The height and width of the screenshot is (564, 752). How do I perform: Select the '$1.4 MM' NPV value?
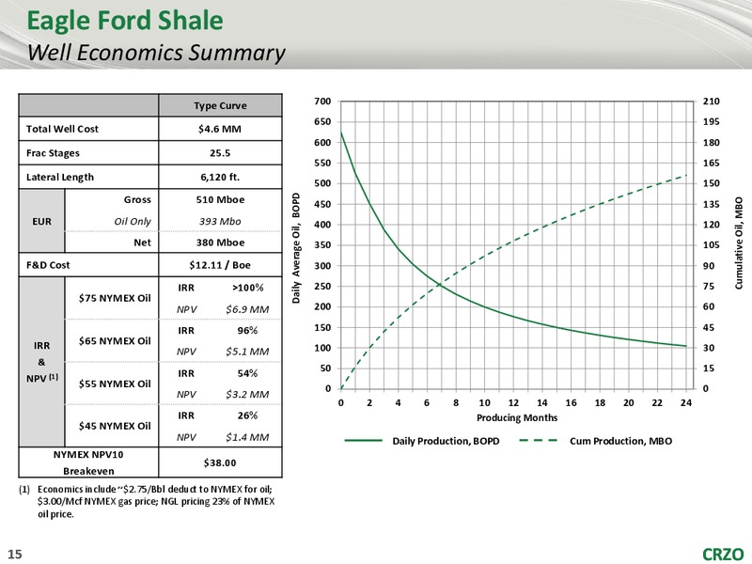click(247, 437)
